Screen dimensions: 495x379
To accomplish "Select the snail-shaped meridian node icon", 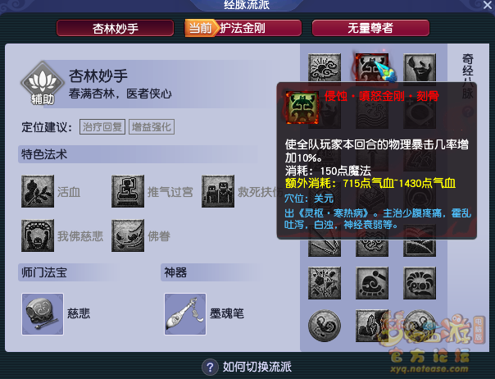I will tap(372, 283).
